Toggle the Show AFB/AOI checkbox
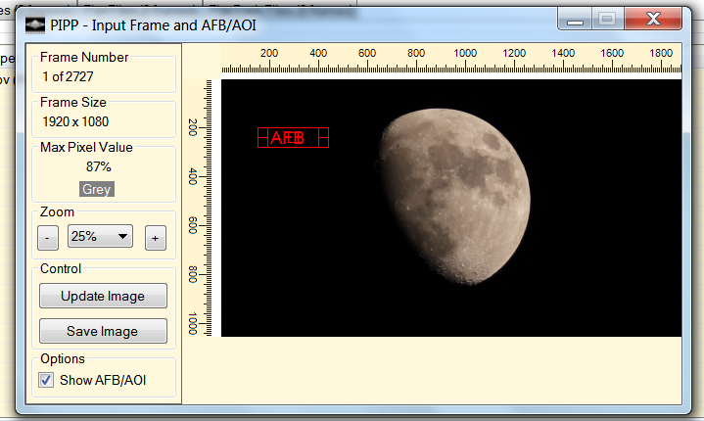Screen dimensions: 704x421 [46, 380]
